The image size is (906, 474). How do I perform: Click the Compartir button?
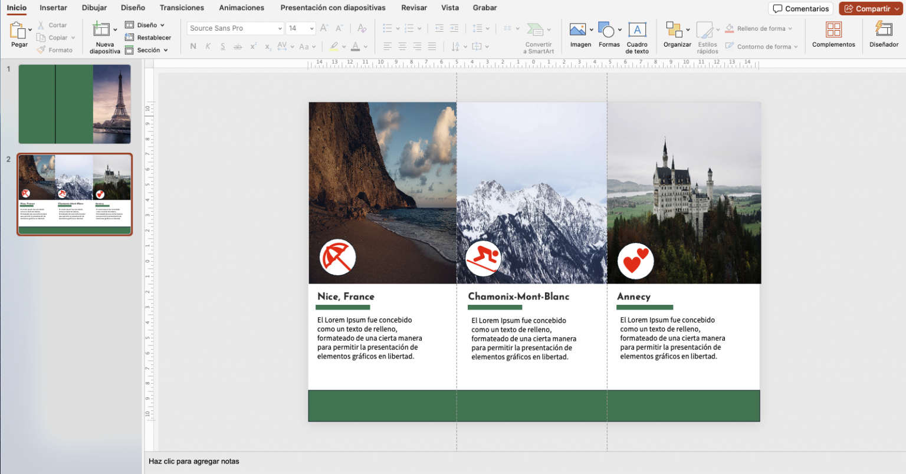point(870,8)
